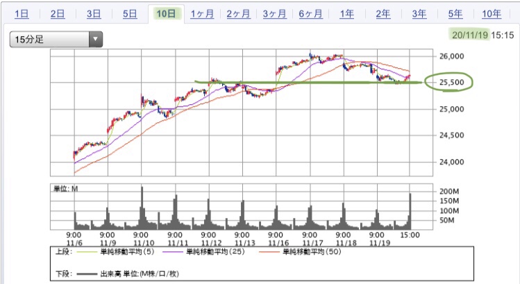Click the tallest volume bar at 11/10 open
Image resolution: width=520 pixels, height=284 pixels.
[142, 208]
